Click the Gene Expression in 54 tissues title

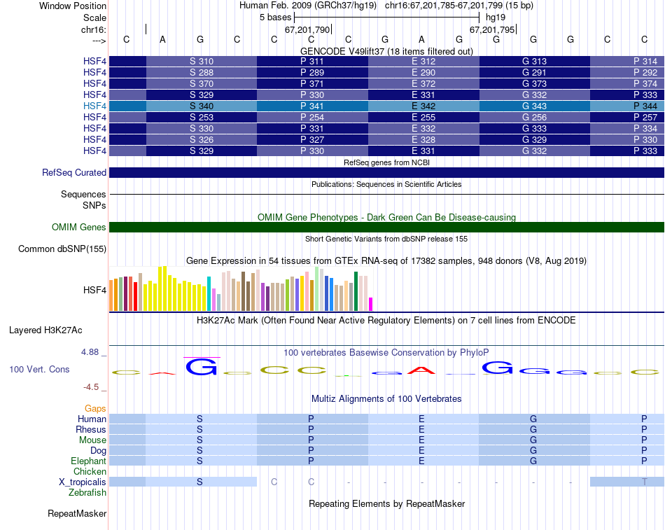(x=386, y=261)
